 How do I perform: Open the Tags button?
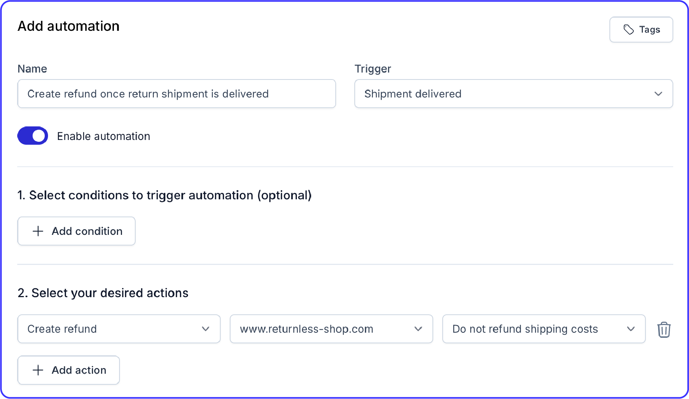coord(641,30)
